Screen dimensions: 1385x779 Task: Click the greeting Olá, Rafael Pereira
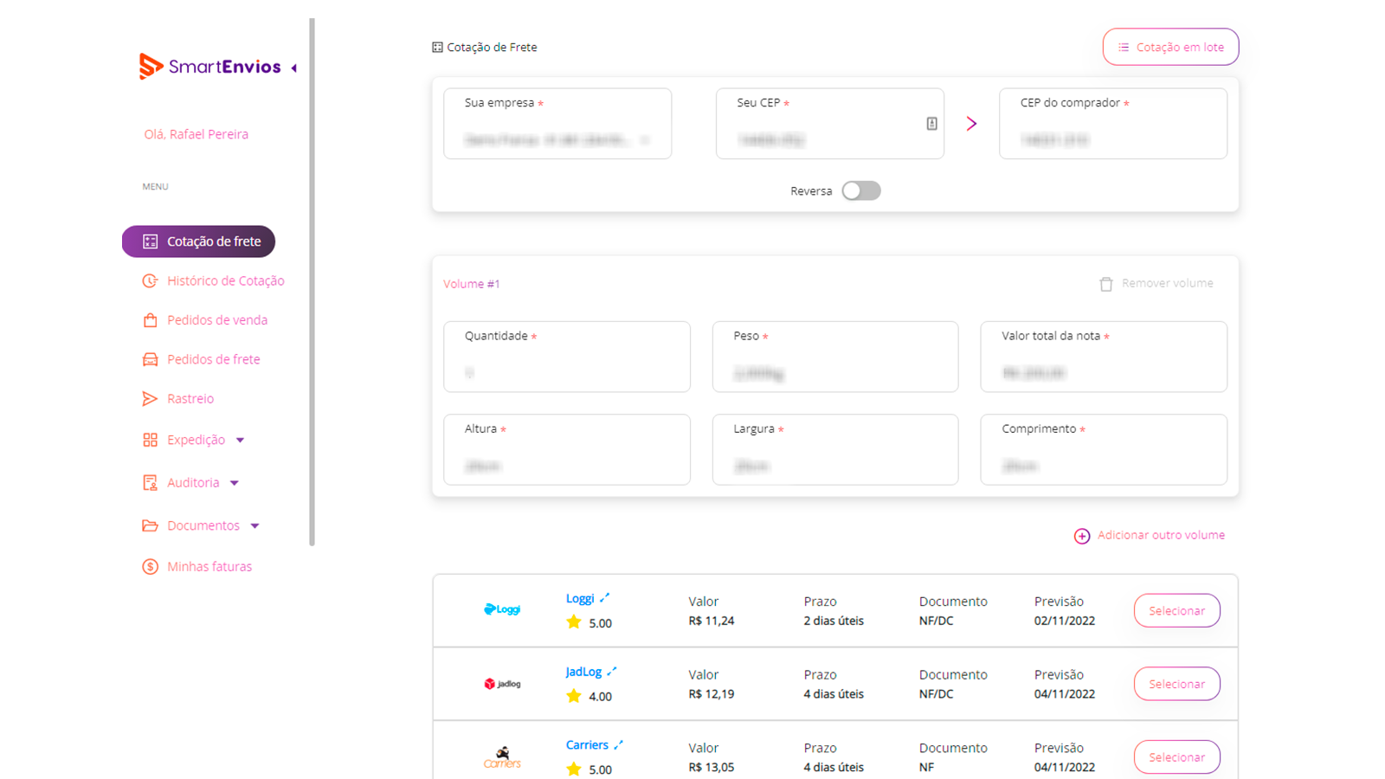(x=196, y=134)
